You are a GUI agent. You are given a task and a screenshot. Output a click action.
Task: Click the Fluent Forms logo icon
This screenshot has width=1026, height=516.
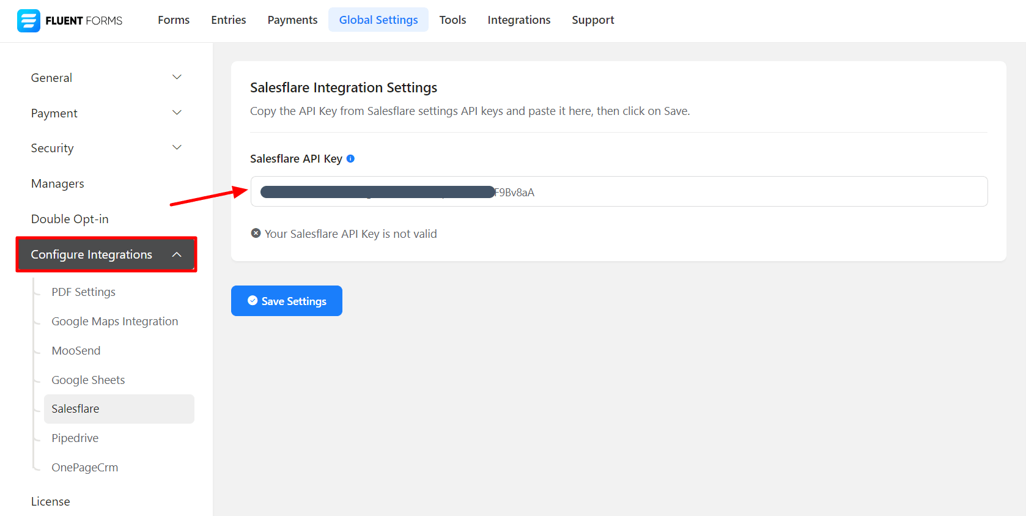click(x=28, y=21)
